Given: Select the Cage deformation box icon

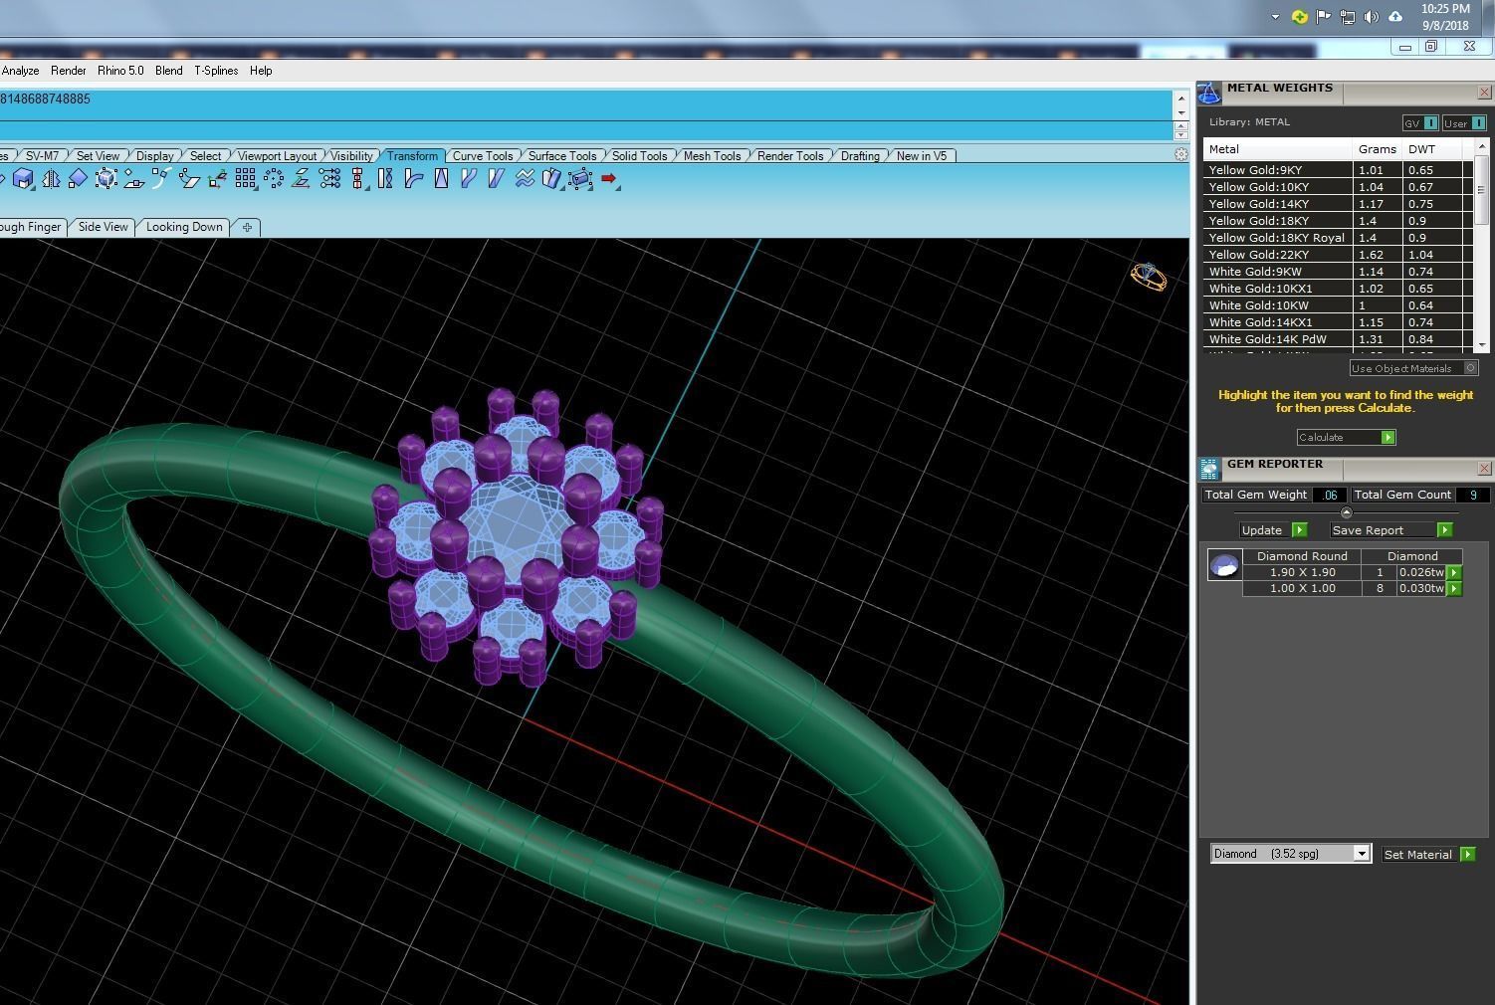Looking at the screenshot, I should [x=580, y=179].
